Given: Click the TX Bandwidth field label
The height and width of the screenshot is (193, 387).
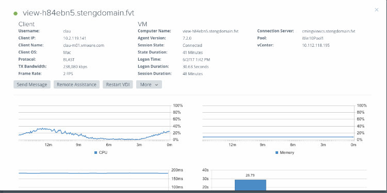Looking at the screenshot, I should [33, 66].
